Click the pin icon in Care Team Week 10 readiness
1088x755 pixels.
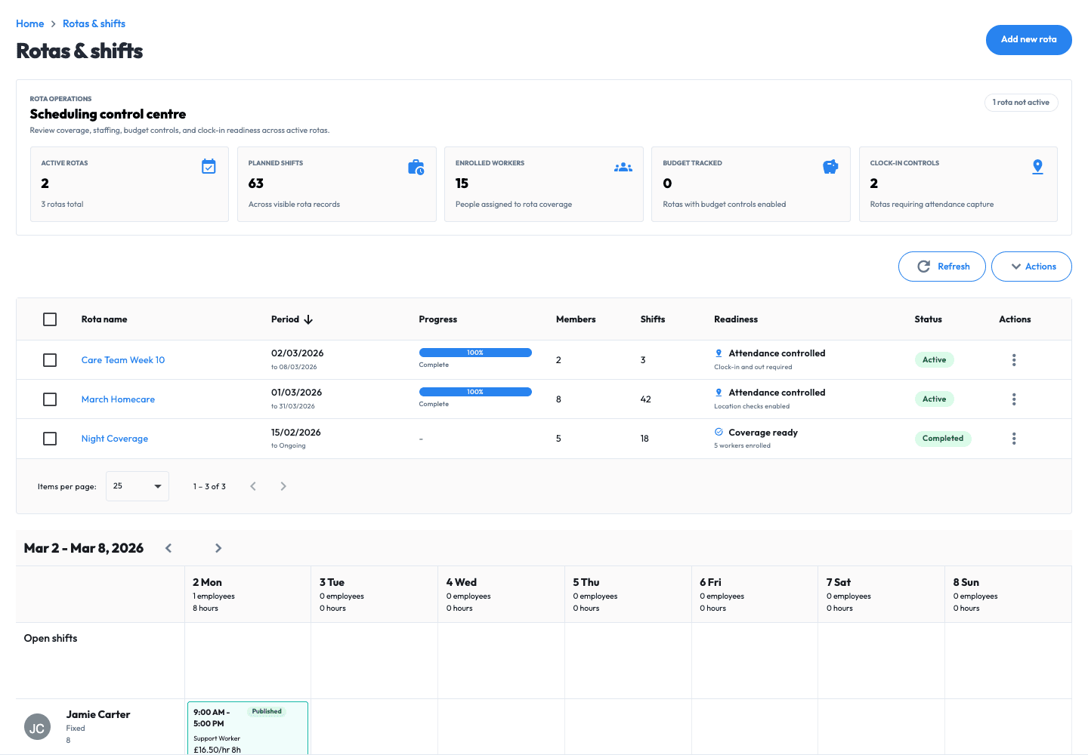(719, 353)
